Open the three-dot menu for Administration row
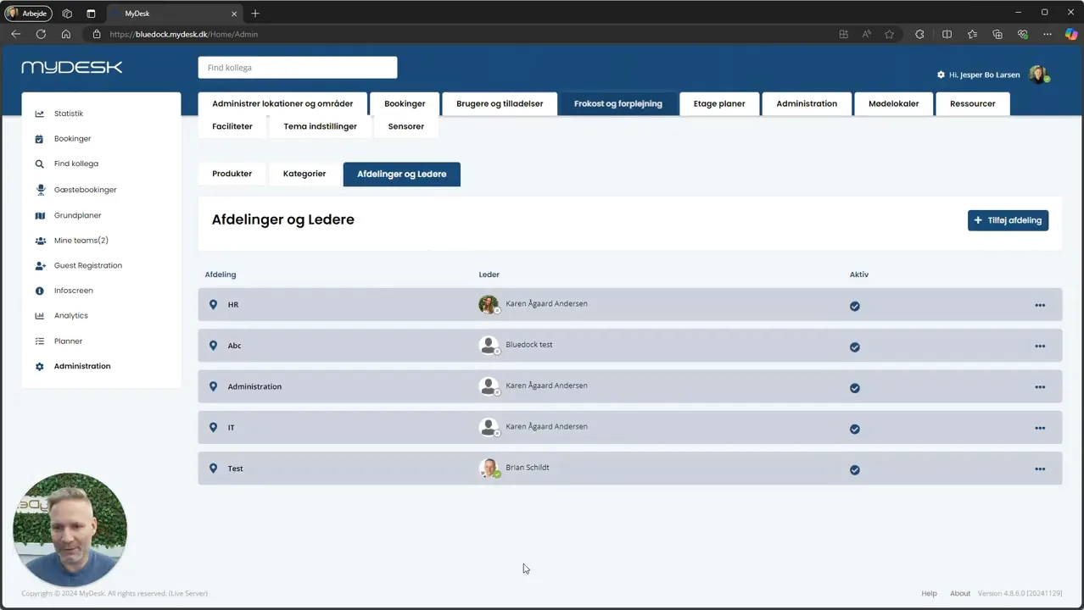This screenshot has width=1084, height=610. pos(1040,387)
